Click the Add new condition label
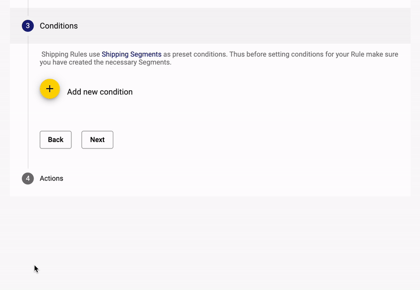 (100, 92)
